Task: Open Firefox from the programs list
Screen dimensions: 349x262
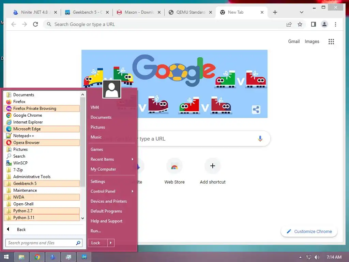Action: click(x=42, y=102)
